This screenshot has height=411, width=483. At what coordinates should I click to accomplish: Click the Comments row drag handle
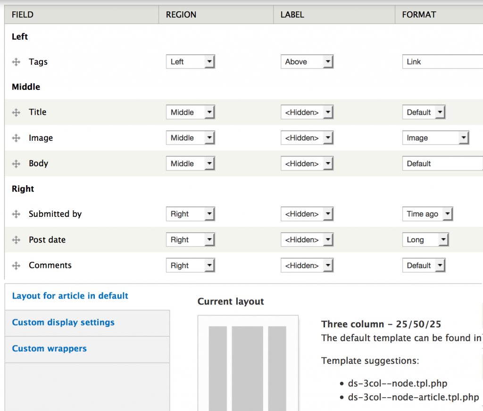tap(16, 265)
